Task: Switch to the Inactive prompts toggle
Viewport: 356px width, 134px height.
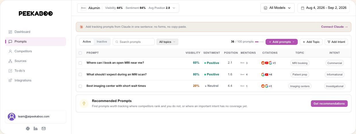Action: pos(102,42)
